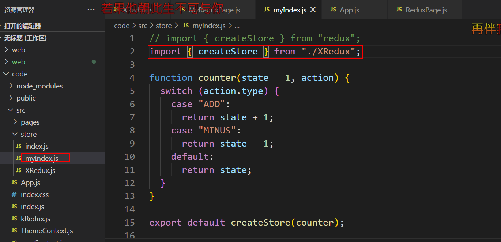Viewport: 501px width, 242px height.
Task: Click the JS icon of App.js tab
Action: (x=333, y=10)
